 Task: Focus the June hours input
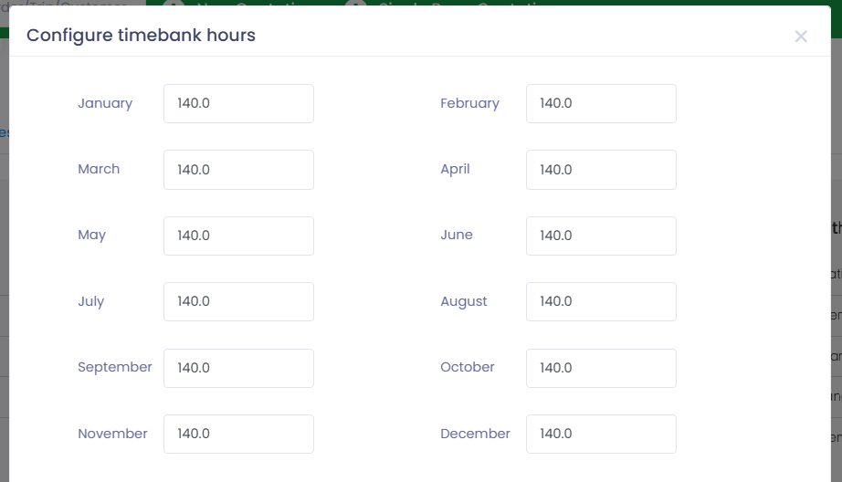pyautogui.click(x=601, y=236)
